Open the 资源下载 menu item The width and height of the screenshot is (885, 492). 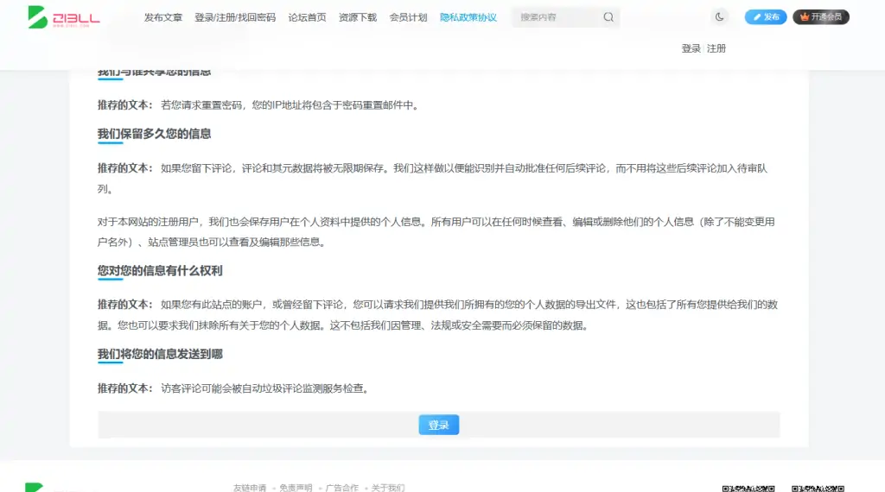point(357,17)
